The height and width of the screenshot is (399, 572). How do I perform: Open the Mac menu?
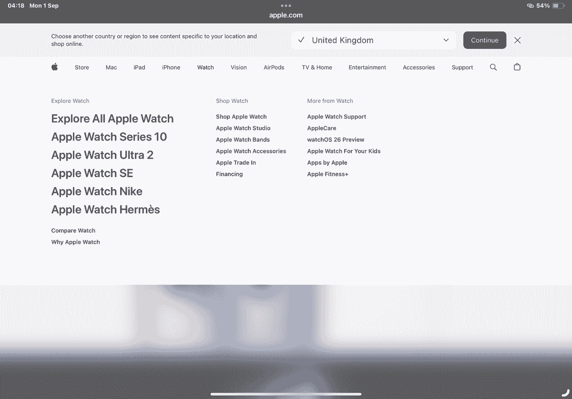[x=111, y=68]
